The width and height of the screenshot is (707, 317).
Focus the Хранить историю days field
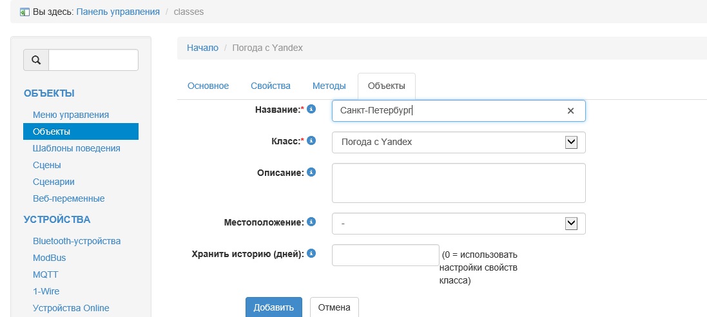tap(385, 255)
